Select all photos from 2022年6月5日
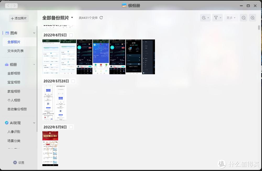This screenshot has width=262, height=171. (71, 35)
